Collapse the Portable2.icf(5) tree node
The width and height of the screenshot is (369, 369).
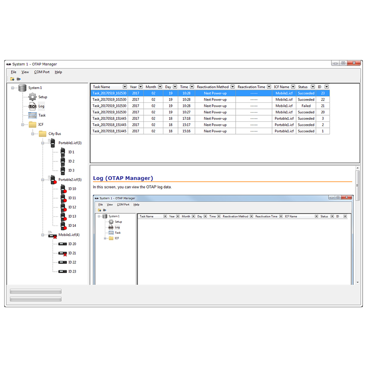pyautogui.click(x=42, y=179)
